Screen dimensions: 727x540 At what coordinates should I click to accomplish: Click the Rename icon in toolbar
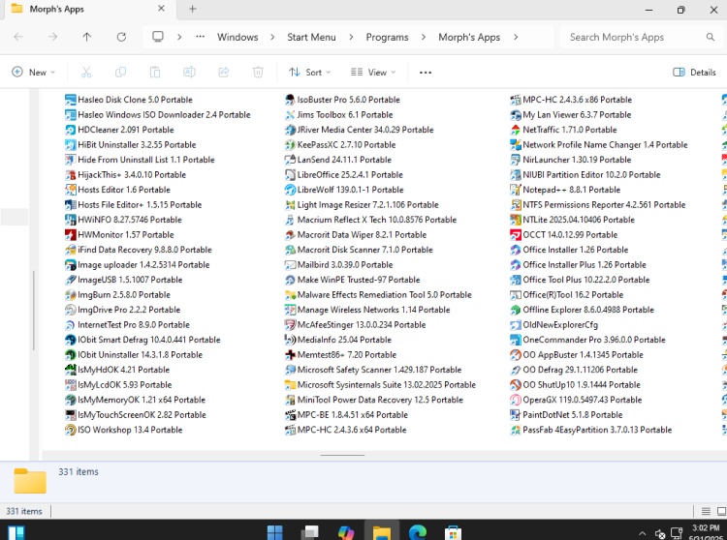coord(189,73)
